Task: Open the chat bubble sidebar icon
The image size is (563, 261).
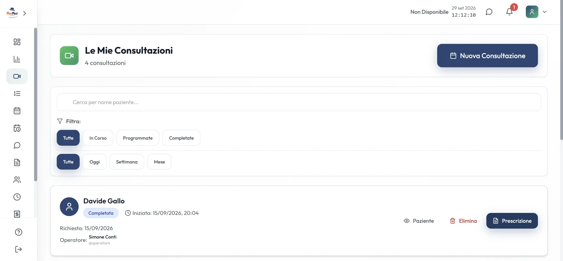Action: point(17,145)
